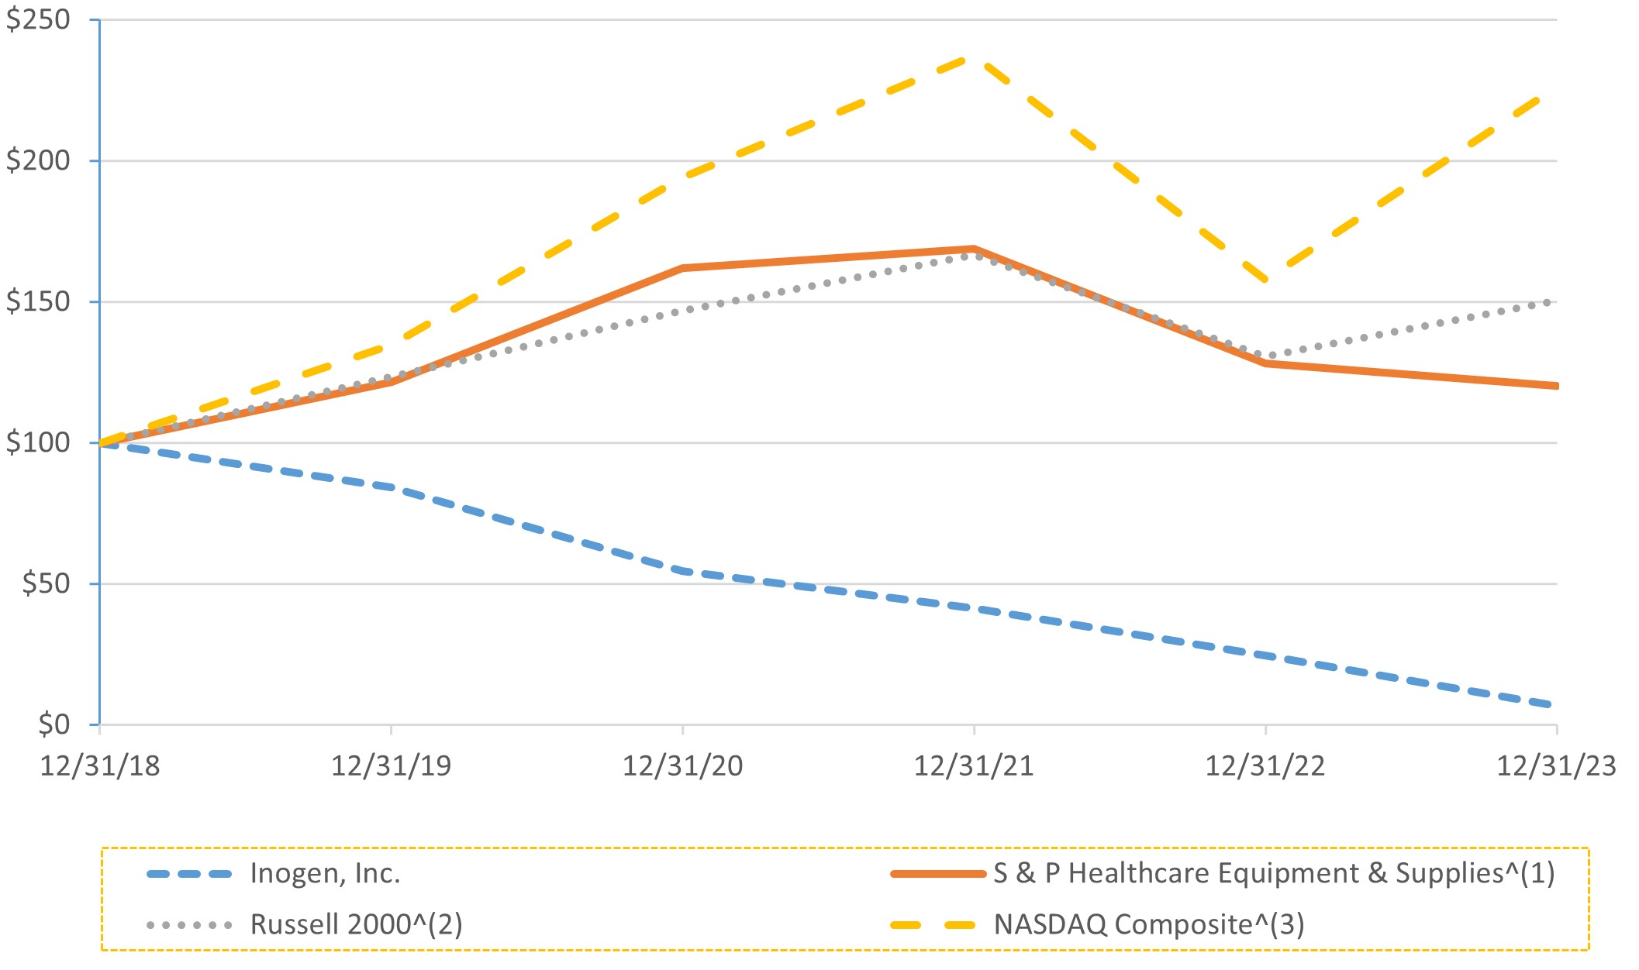Click the blue dashed Inogen legend swatch
The width and height of the screenshot is (1639, 970).
[x=189, y=874]
